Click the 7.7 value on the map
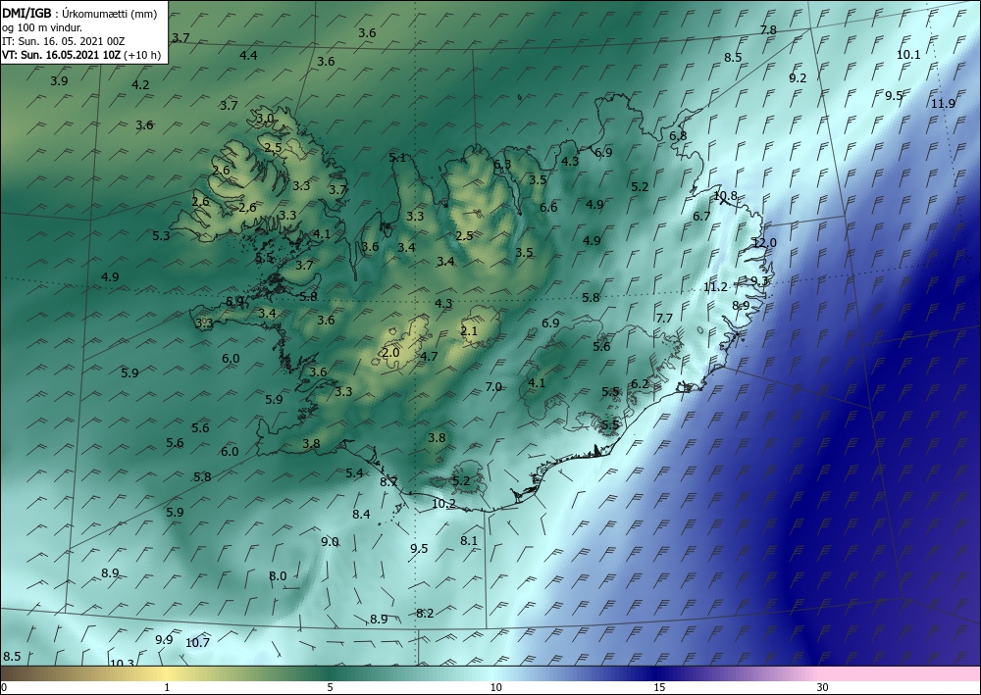The height and width of the screenshot is (695, 981). [x=664, y=319]
